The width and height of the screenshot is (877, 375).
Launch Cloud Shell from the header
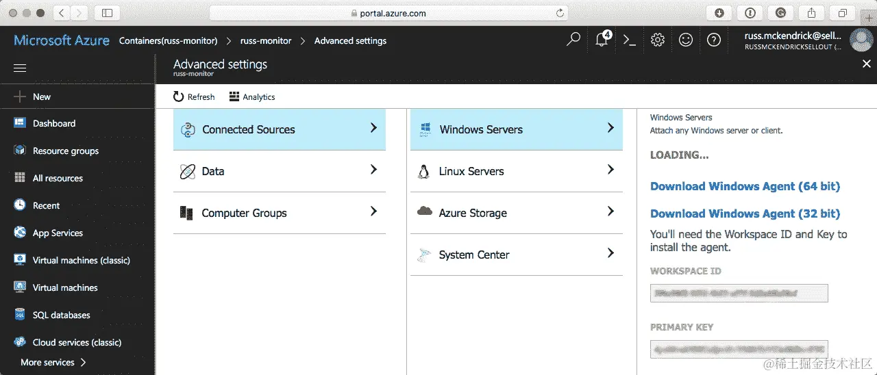pos(630,40)
